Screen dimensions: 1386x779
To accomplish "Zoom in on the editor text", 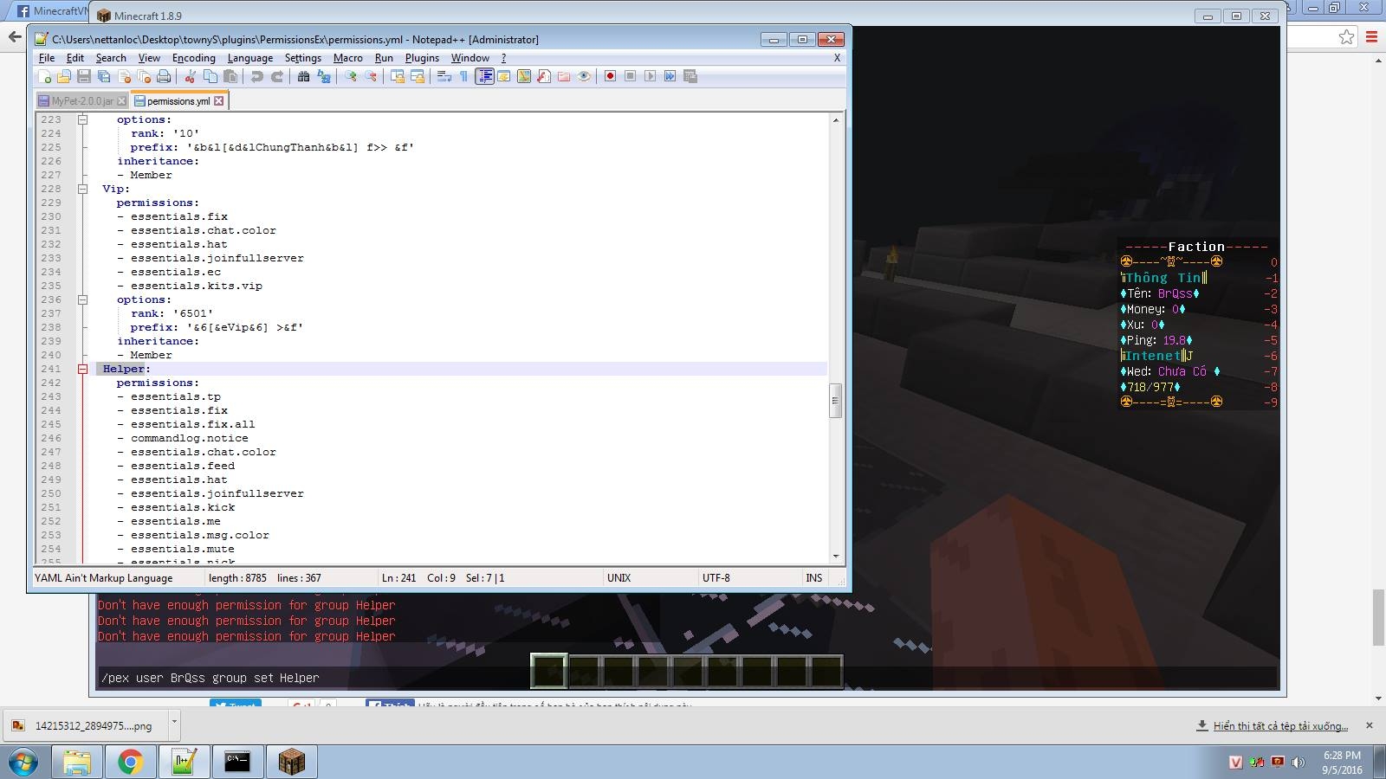I will [350, 76].
